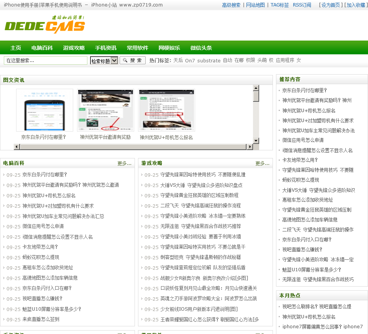Open article 神州优驾U+对加盟司机有什么要求 in 电脑百科
The width and height of the screenshot is (368, 334).
coord(58,206)
